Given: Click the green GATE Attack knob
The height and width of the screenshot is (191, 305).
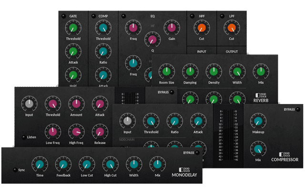Looking at the screenshot, I should tap(73, 52).
